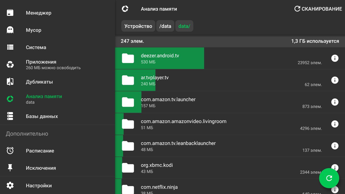Open Приложения menu entry
This screenshot has width=345, height=194.
point(57,64)
